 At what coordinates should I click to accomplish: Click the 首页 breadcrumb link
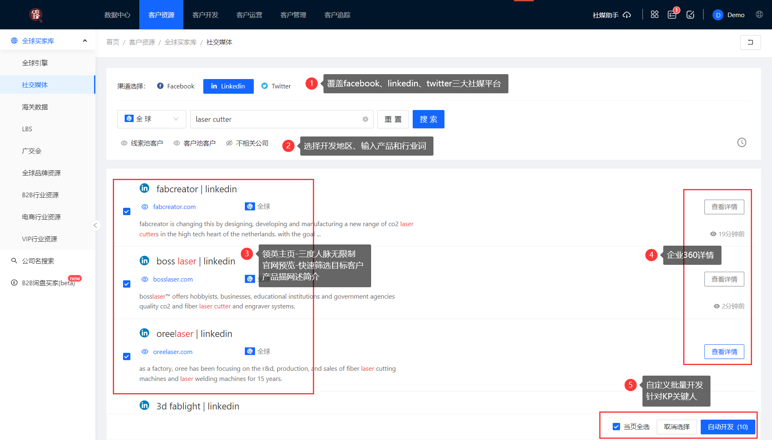[113, 42]
